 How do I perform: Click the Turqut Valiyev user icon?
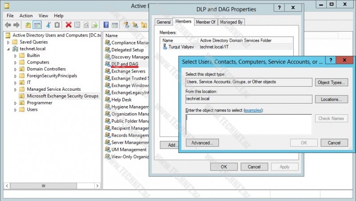pos(165,46)
